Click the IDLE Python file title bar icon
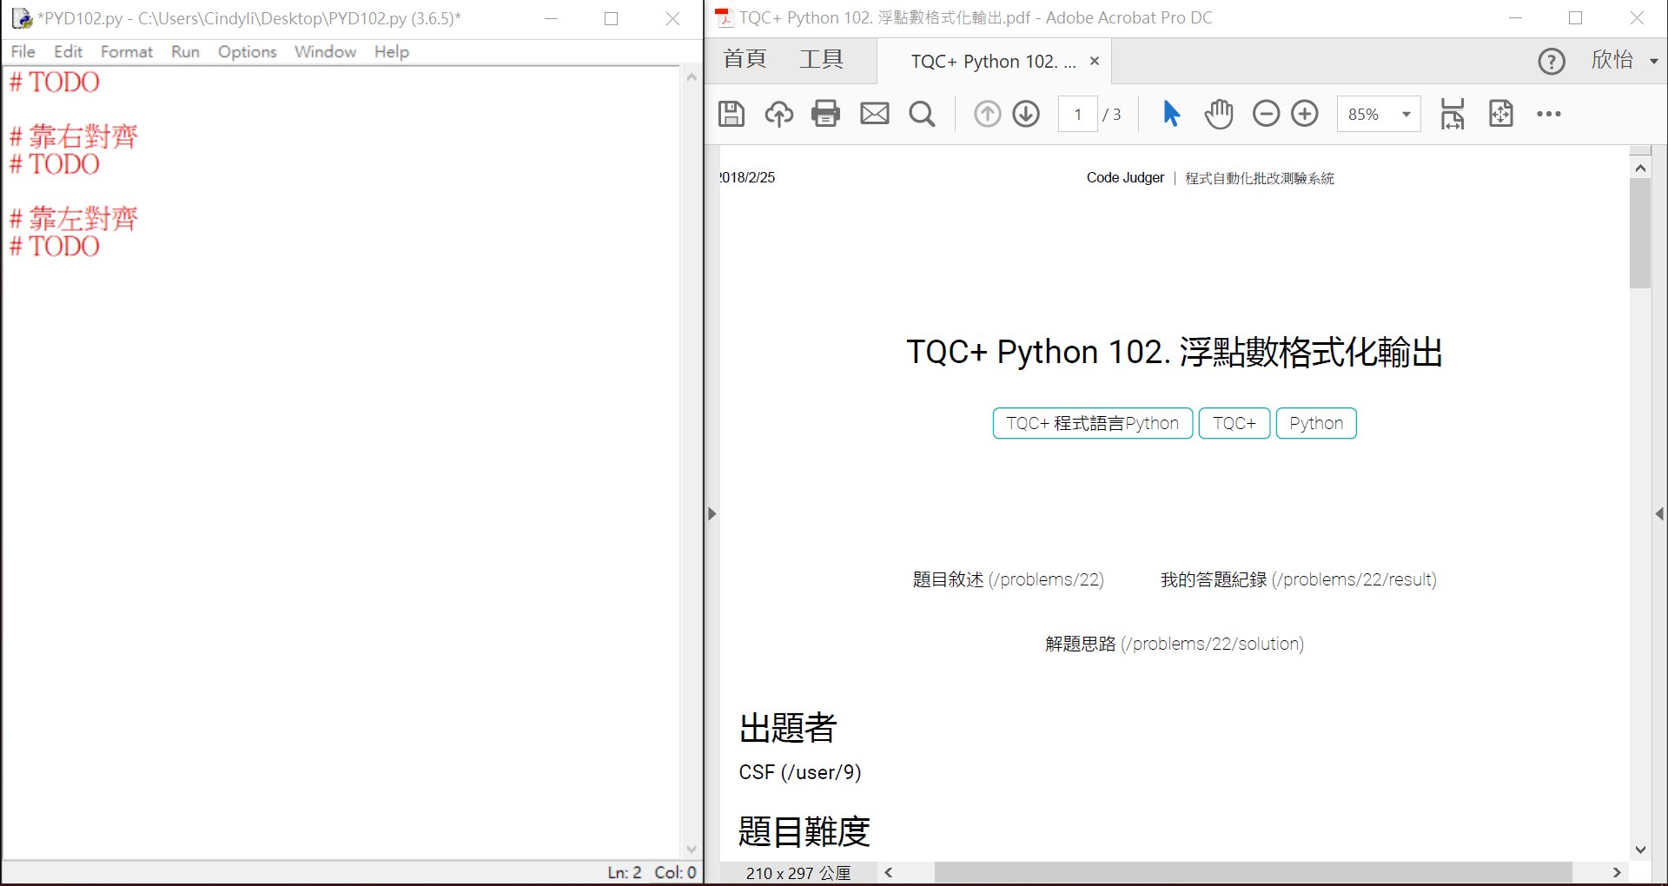1668x886 pixels. tap(22, 18)
